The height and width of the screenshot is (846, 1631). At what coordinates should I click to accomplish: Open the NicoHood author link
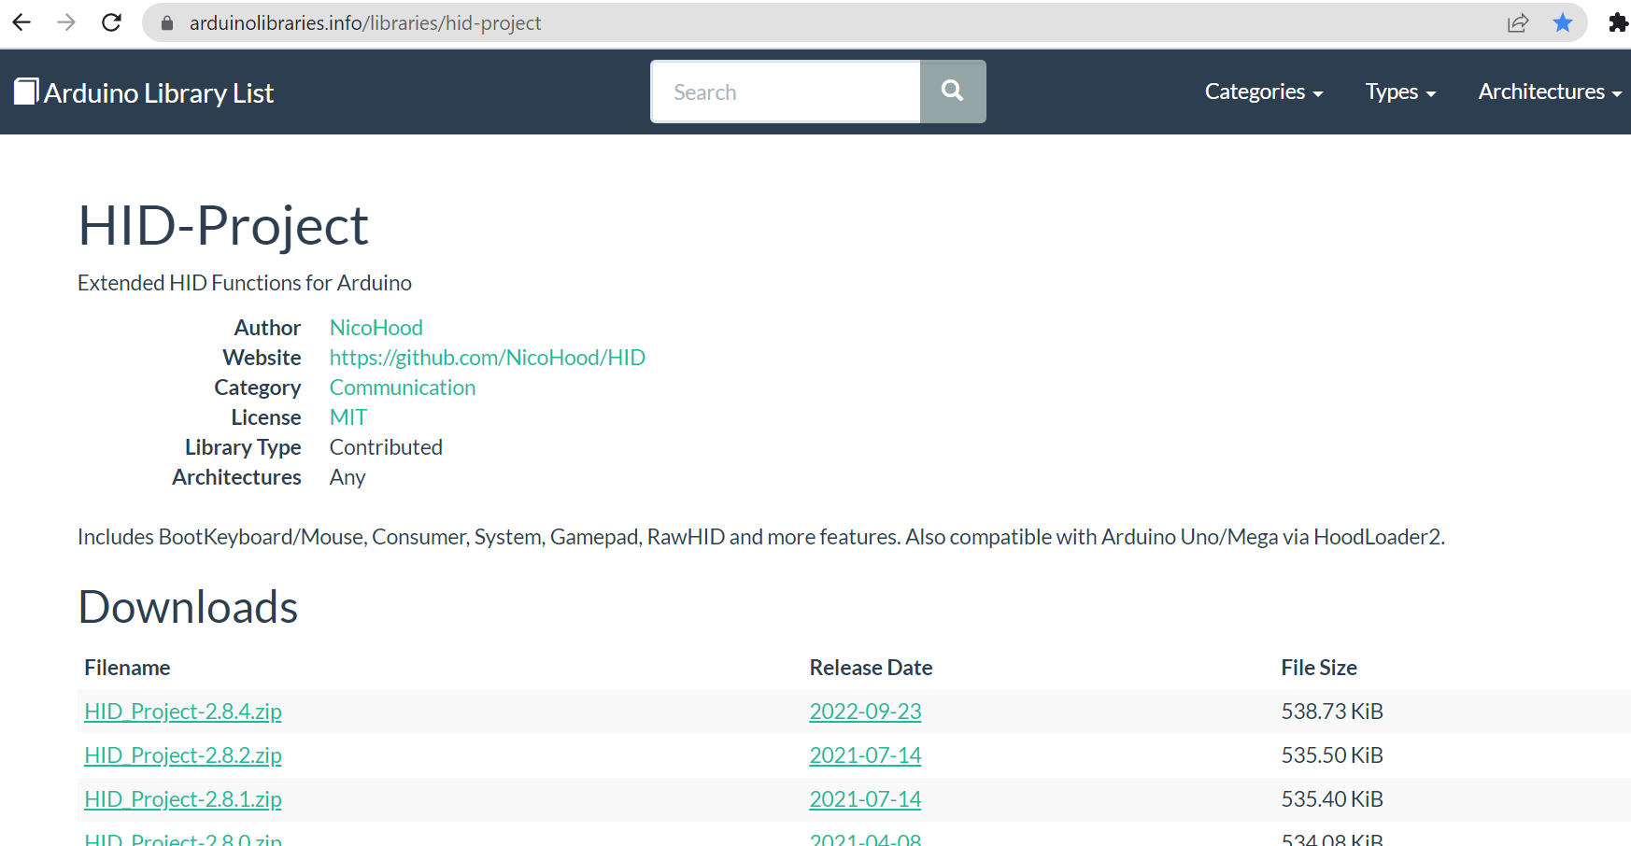coord(376,328)
